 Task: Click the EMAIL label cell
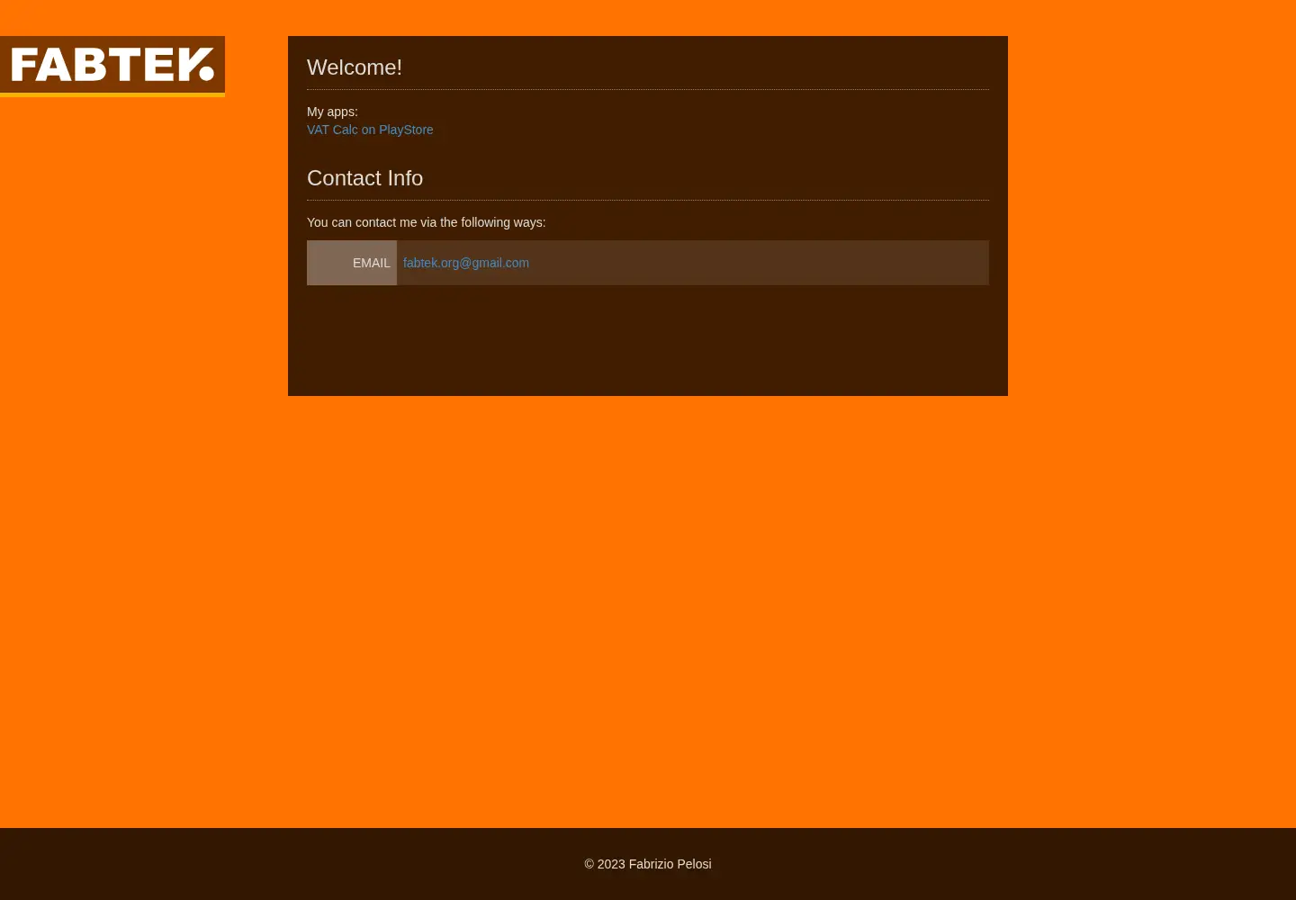[x=352, y=263]
